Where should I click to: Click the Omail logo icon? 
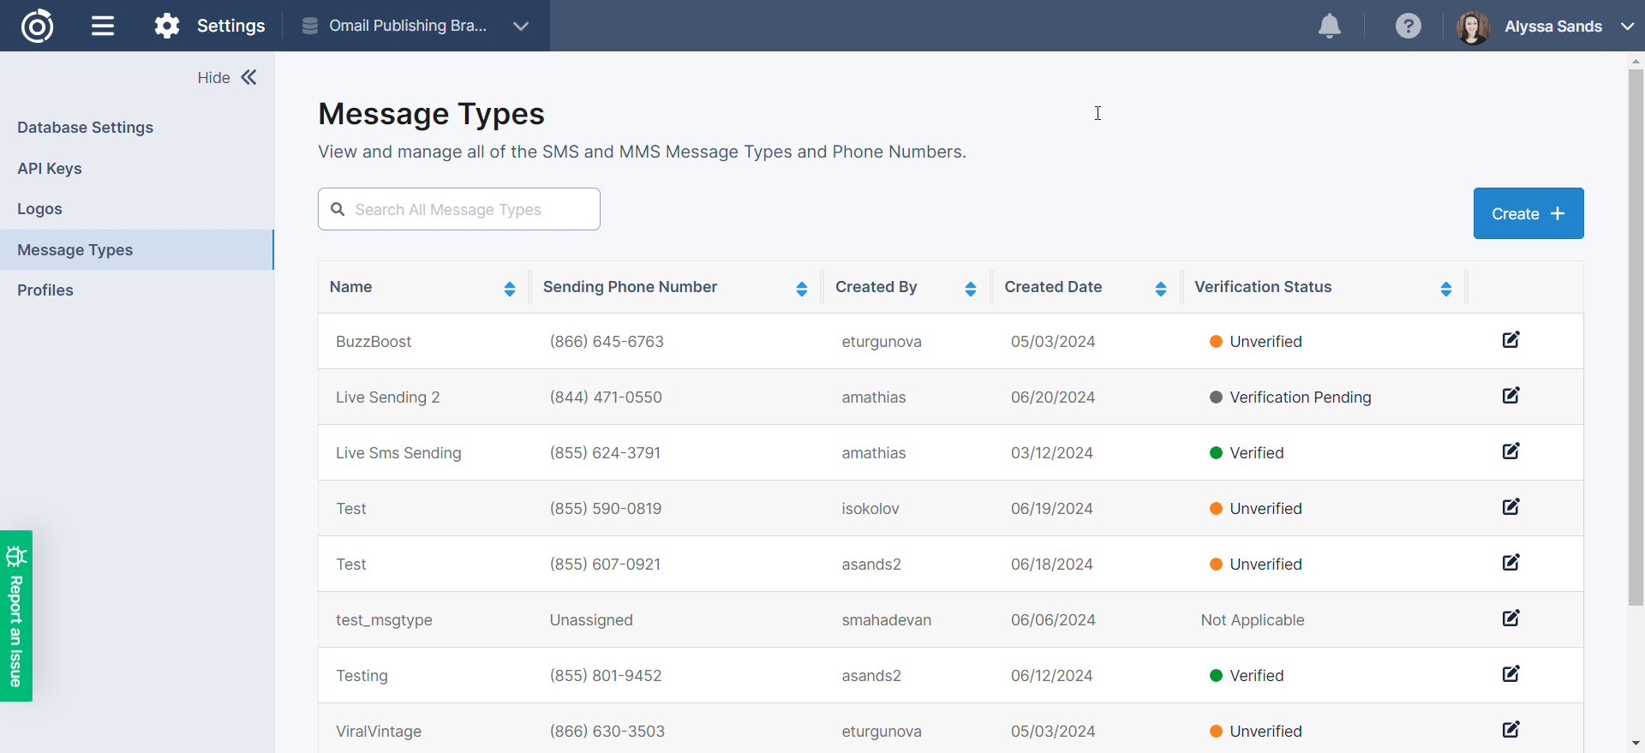pos(37,26)
